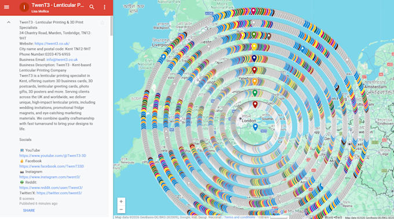Star this map with the faint star icon
The height and width of the screenshot is (219, 394).
[x=103, y=23]
